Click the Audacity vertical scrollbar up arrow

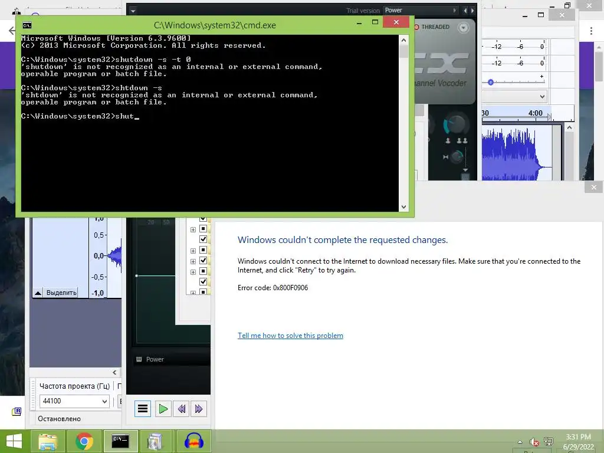point(569,127)
